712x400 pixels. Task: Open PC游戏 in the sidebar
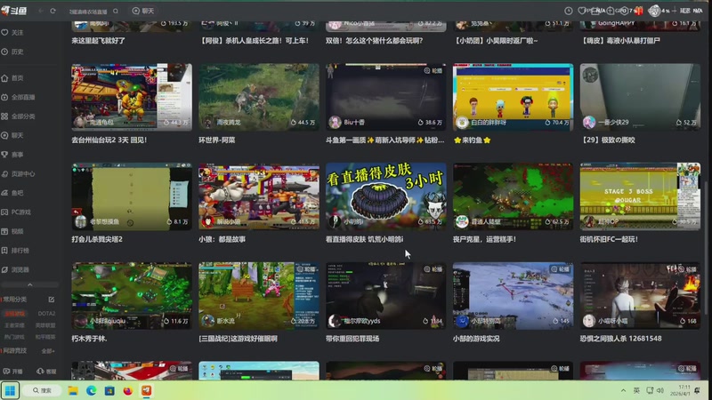click(x=16, y=212)
